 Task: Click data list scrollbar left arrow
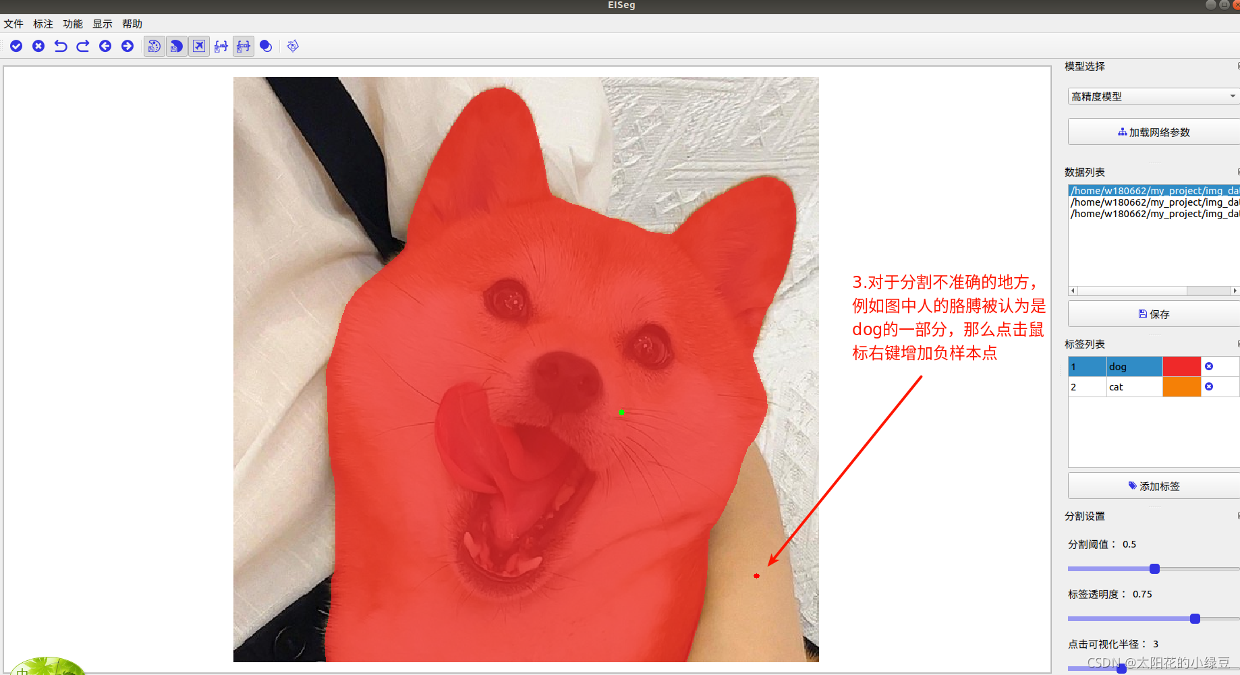point(1073,291)
